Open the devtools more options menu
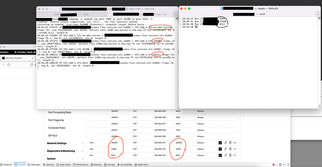Image resolution: width=322 pixels, height=167 pixels. (284, 164)
